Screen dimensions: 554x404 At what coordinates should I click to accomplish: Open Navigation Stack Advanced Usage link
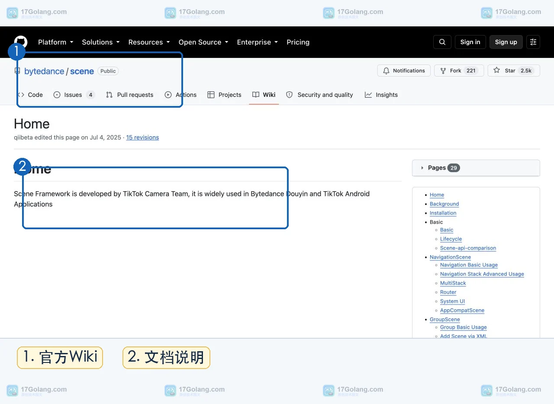[482, 274]
